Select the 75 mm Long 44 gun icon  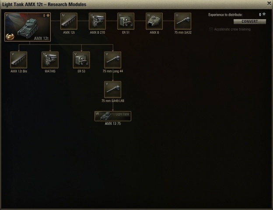click(x=112, y=60)
